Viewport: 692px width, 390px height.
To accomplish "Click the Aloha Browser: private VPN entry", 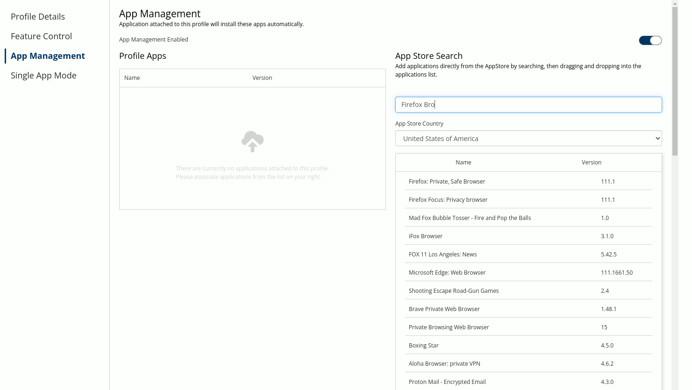I will coord(444,363).
